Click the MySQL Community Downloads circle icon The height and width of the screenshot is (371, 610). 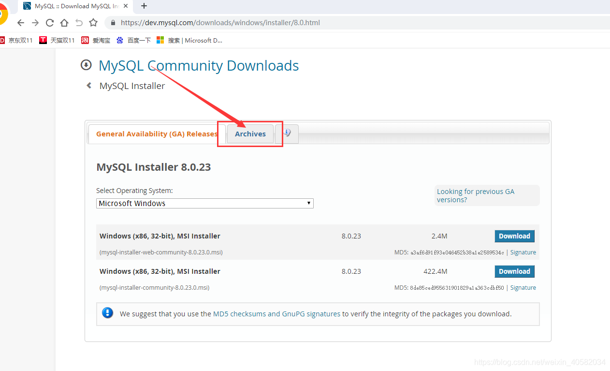click(86, 65)
